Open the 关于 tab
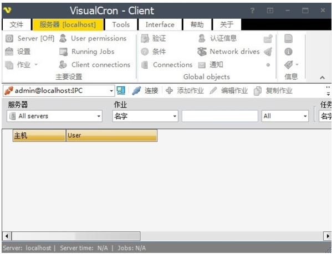This screenshot has width=332, height=254. point(227,24)
